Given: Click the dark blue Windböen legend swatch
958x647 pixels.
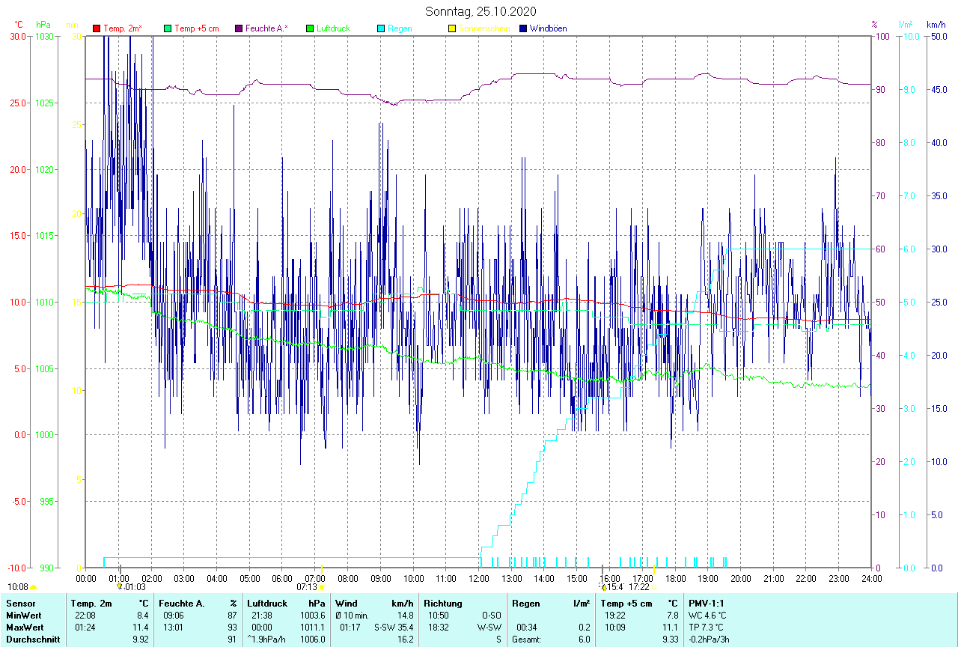Looking at the screenshot, I should coord(522,28).
